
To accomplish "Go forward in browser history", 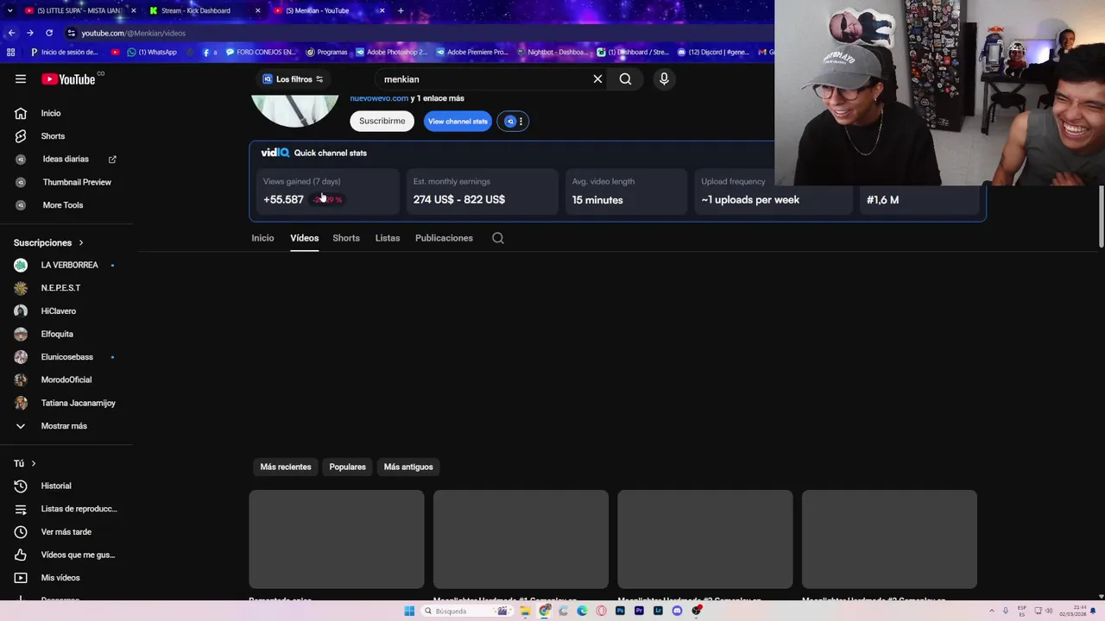I will (30, 33).
